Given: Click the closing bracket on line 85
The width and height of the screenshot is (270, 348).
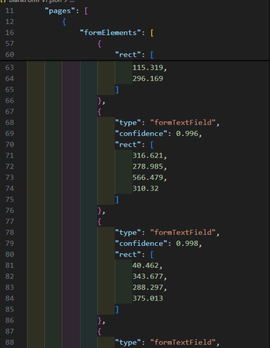Looking at the screenshot, I should coord(117,309).
